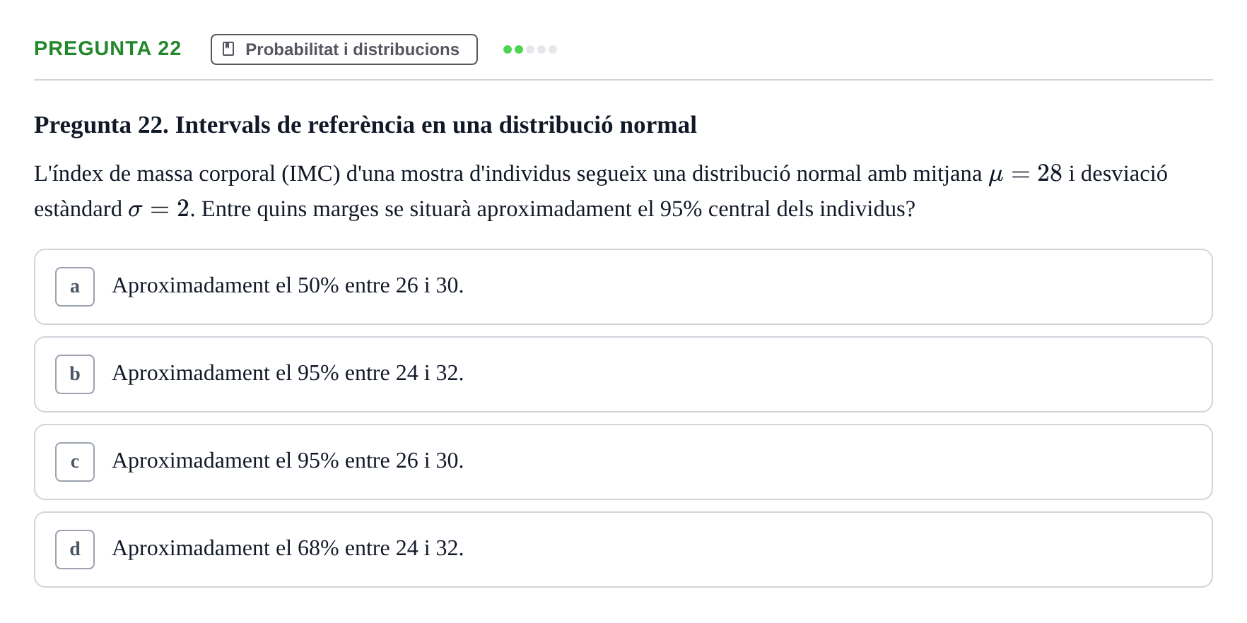
Task: Select answer letter box c
Action: pyautogui.click(x=75, y=462)
